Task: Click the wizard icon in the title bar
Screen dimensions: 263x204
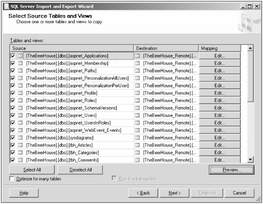Action: (x=7, y=6)
